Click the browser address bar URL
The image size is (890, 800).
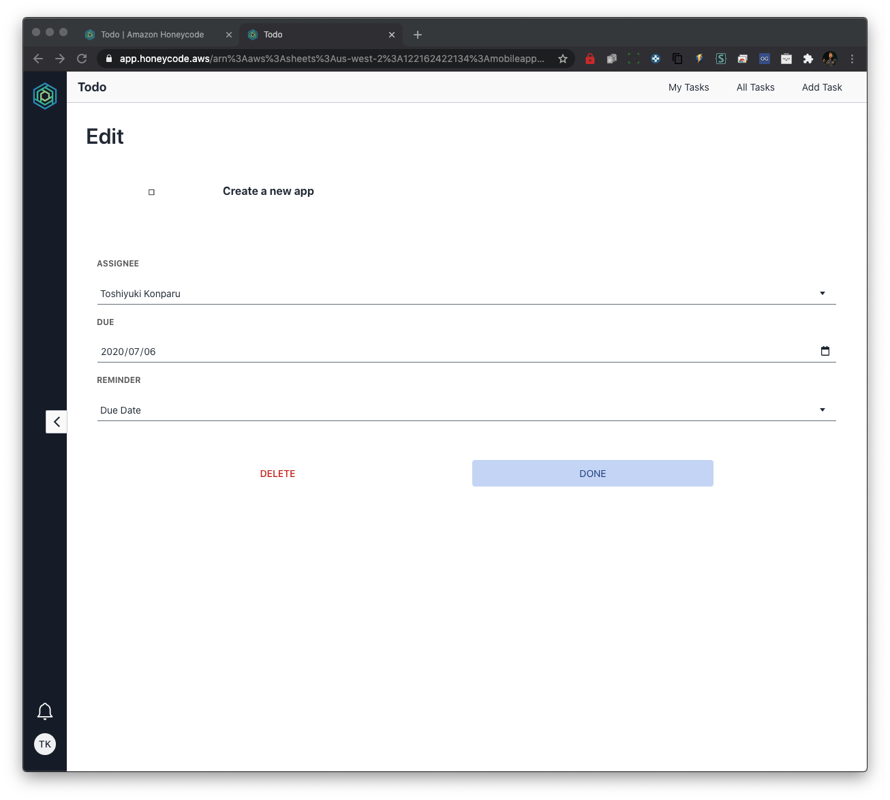[x=332, y=59]
